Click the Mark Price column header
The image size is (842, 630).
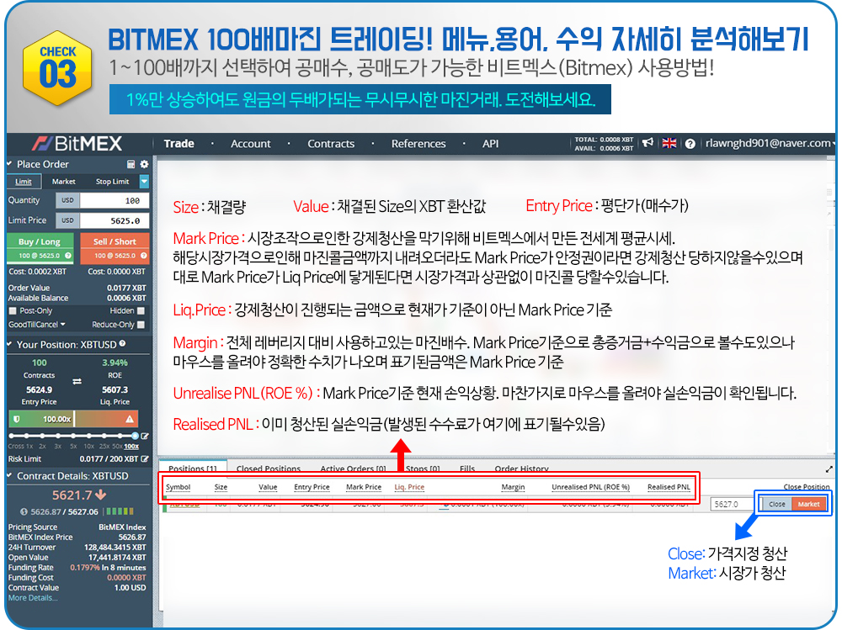[x=364, y=487]
